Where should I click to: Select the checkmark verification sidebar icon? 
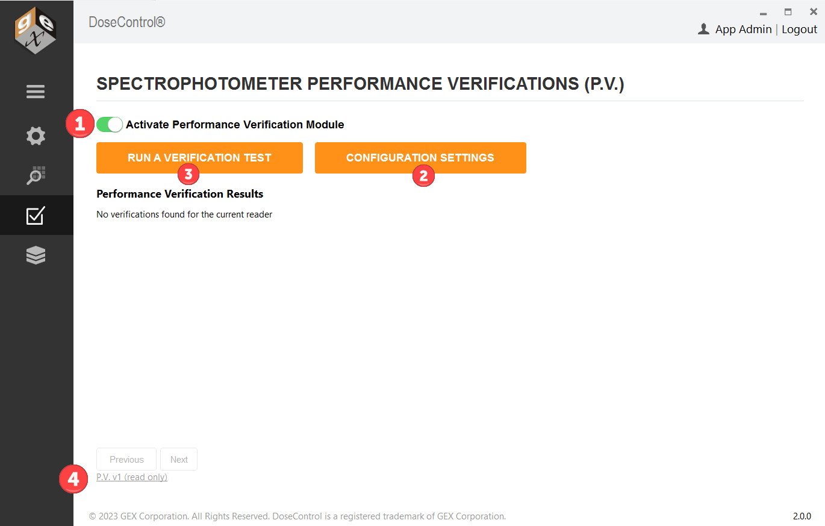click(x=36, y=216)
